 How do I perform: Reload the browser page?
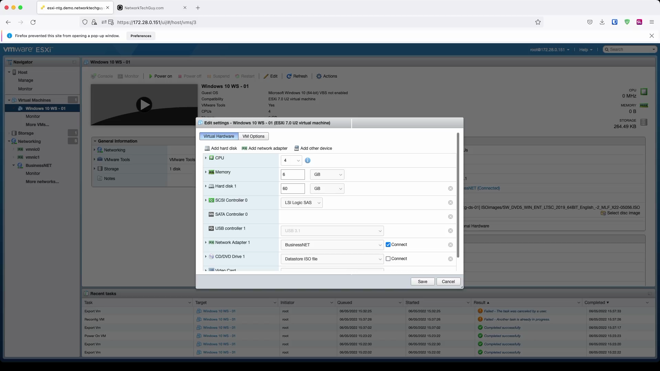33,22
